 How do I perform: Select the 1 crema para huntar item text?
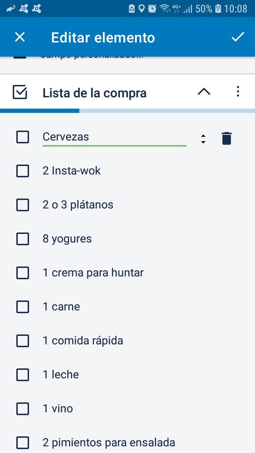click(93, 273)
